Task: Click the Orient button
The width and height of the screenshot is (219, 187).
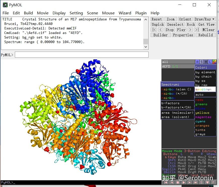Action: pos(185,19)
